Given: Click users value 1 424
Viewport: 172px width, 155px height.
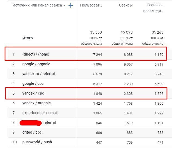Looking at the screenshot, I should coord(98,103).
